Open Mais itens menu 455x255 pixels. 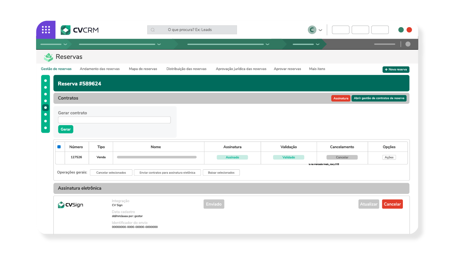(x=317, y=69)
